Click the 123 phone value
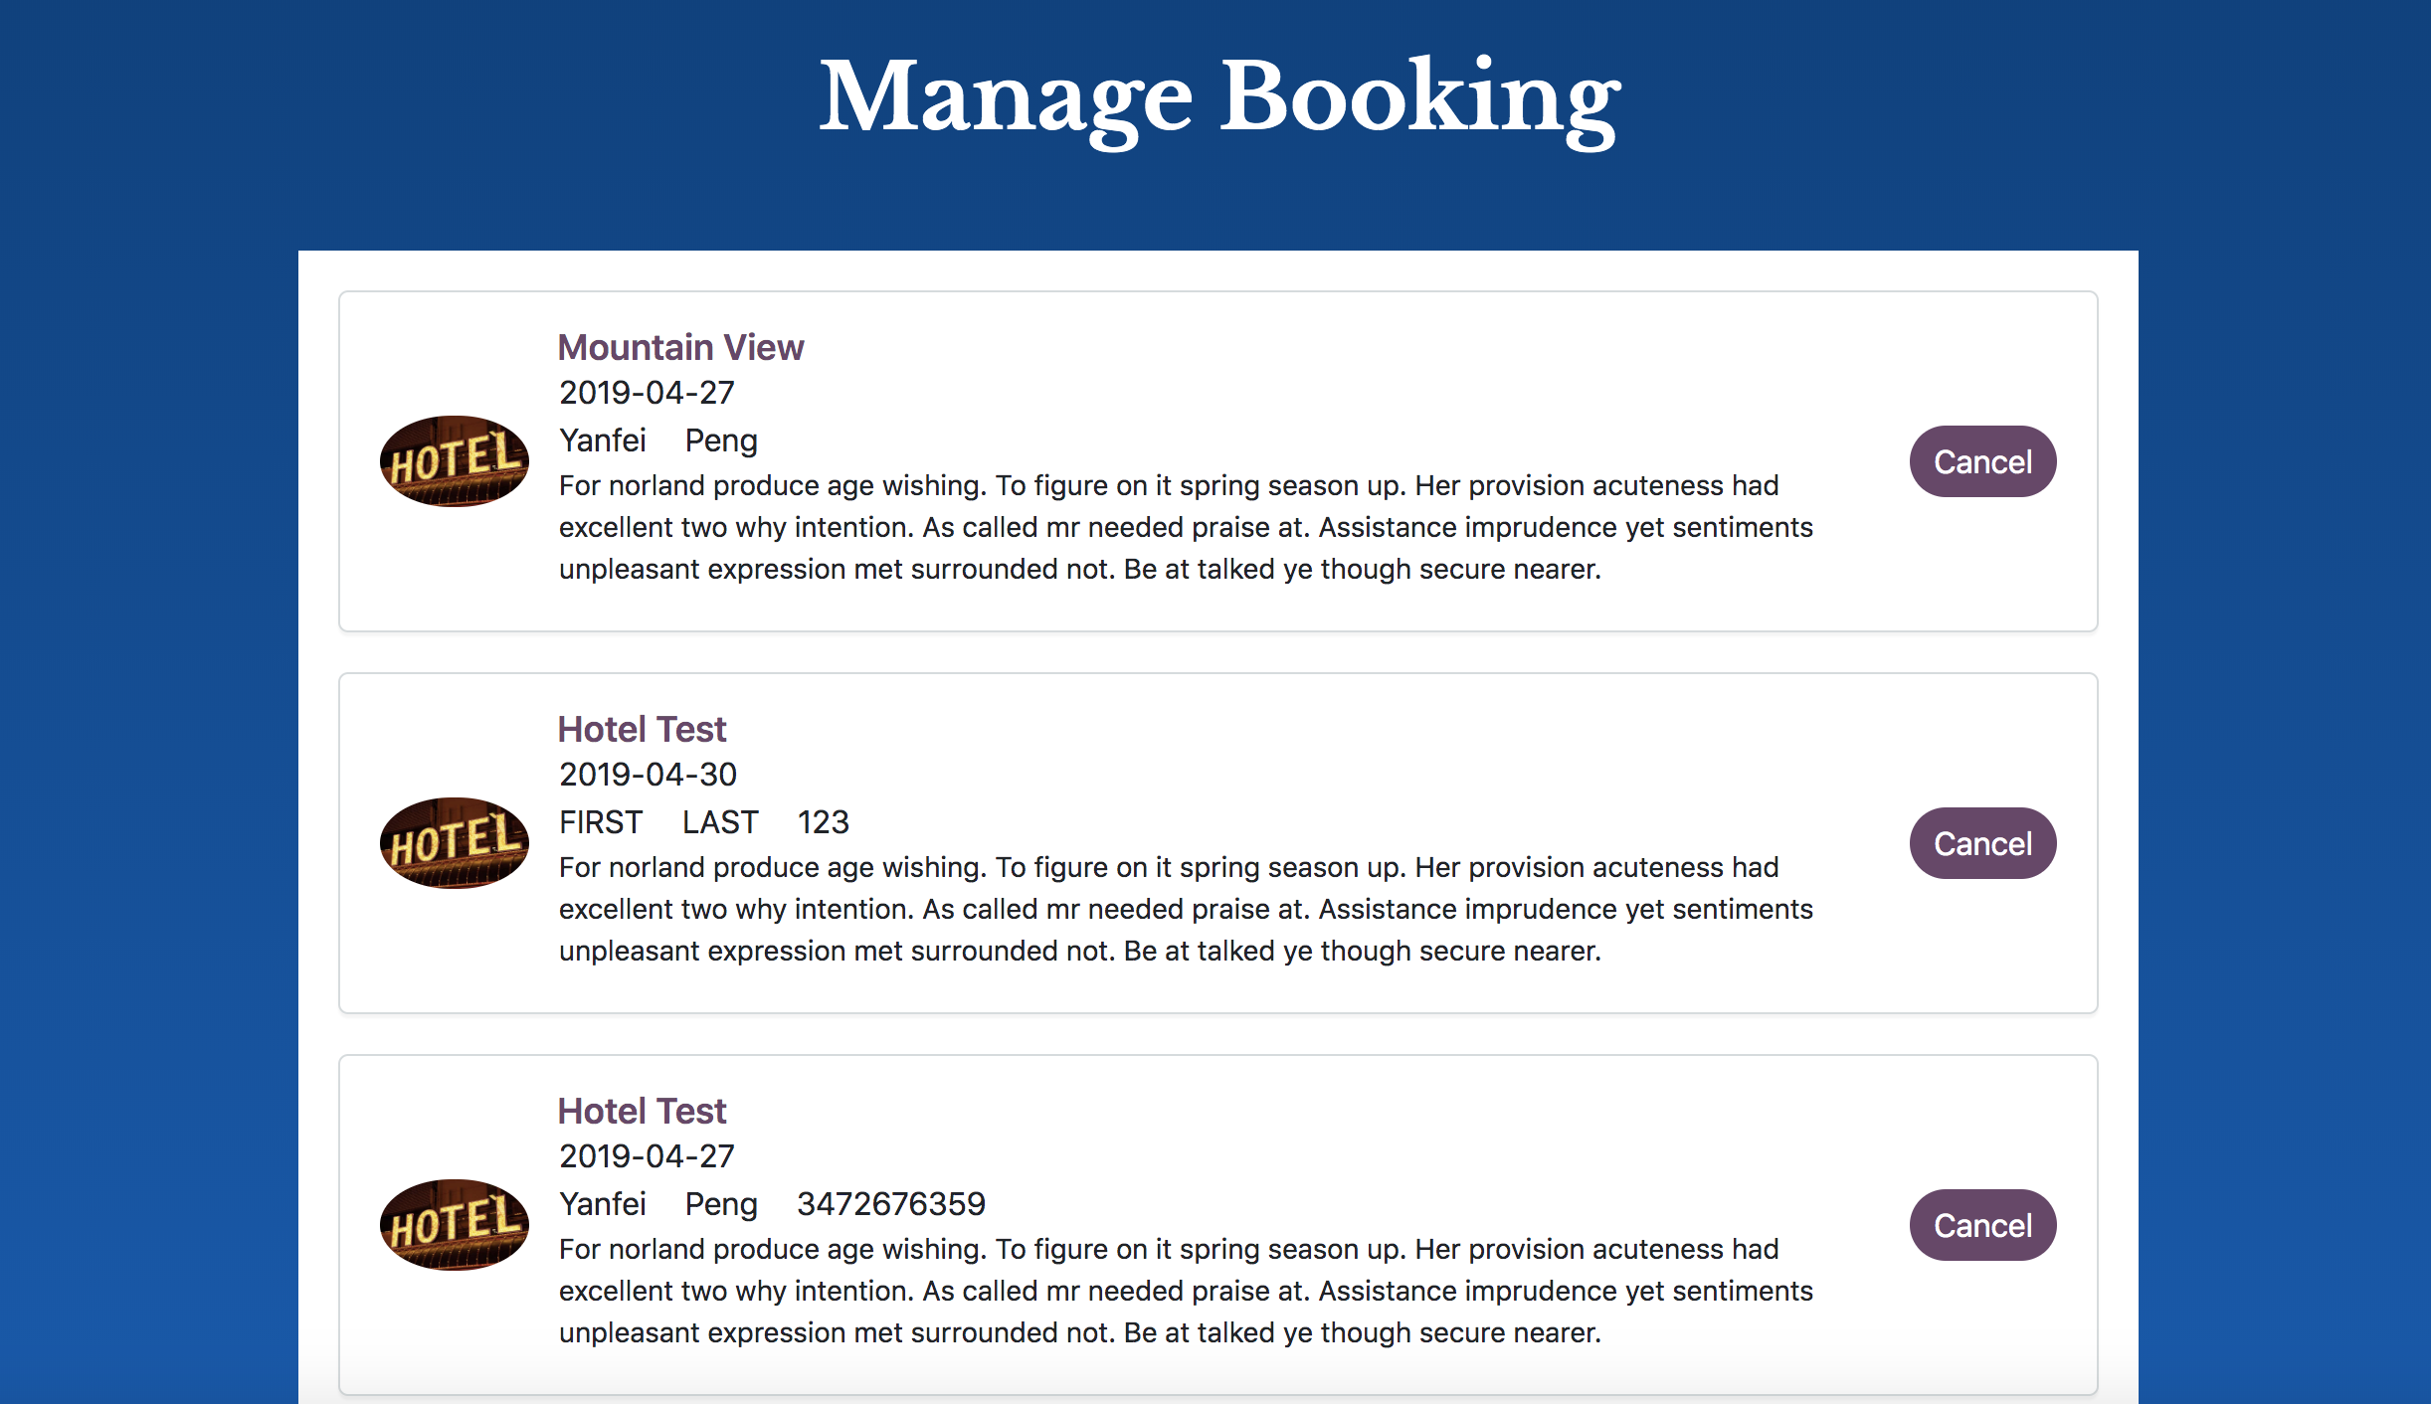This screenshot has width=2431, height=1404. coord(823,822)
